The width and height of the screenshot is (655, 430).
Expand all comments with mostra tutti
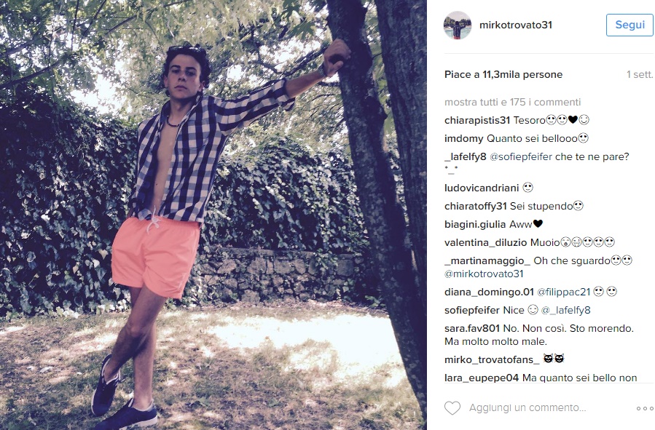[x=512, y=102]
